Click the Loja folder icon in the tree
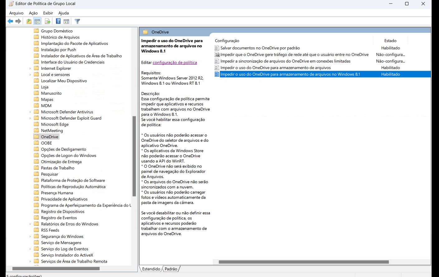Screen dimensions: 439x277 point(36,87)
